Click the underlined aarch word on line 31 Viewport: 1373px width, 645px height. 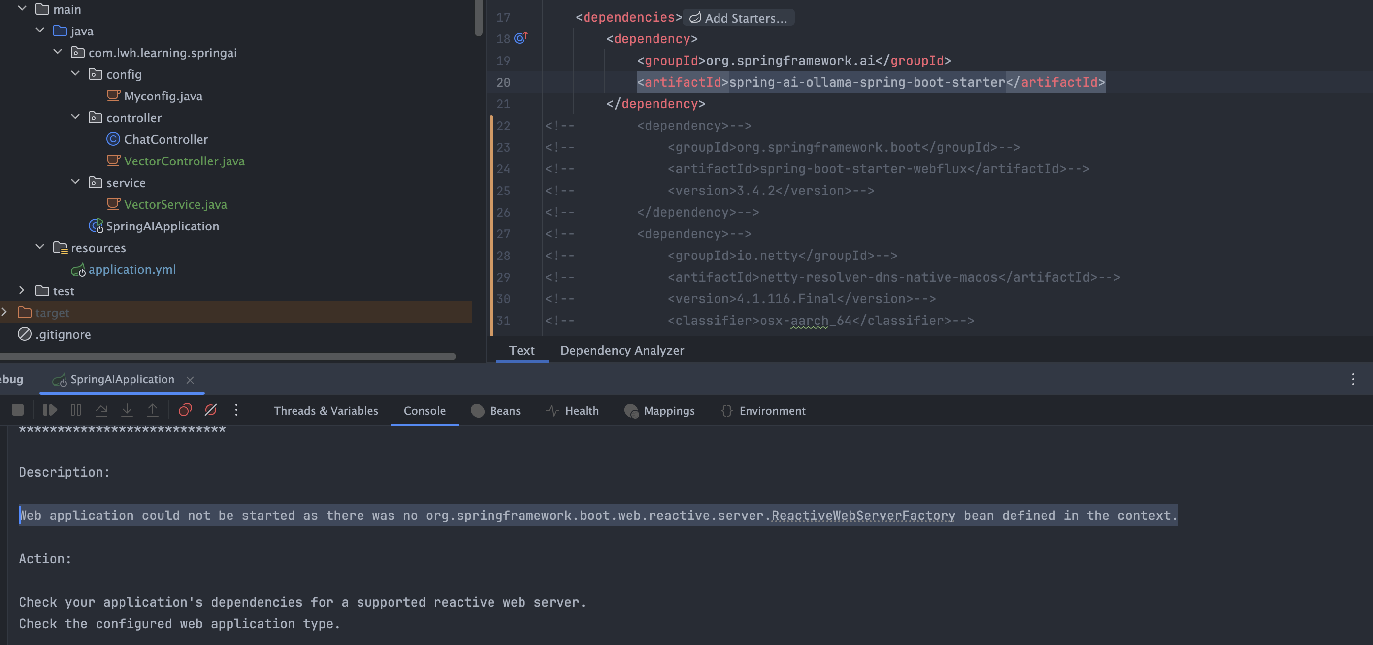pyautogui.click(x=809, y=321)
